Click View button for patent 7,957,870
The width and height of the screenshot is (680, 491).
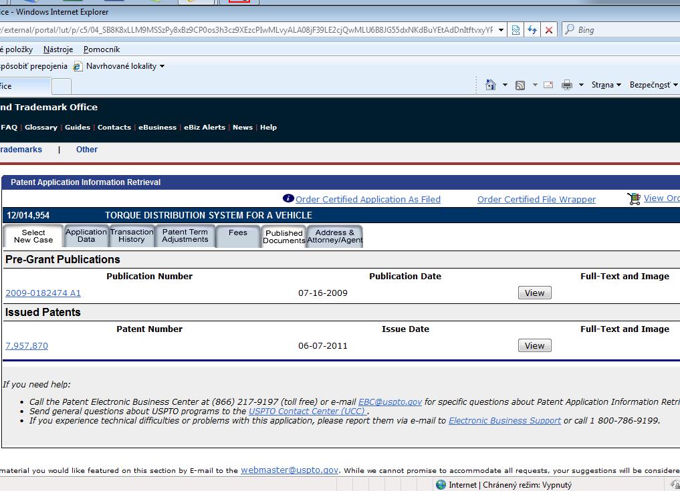534,346
